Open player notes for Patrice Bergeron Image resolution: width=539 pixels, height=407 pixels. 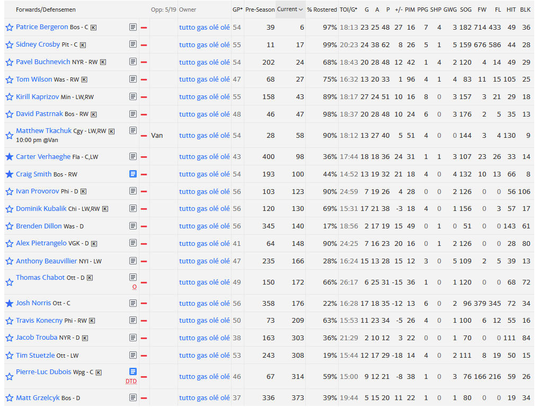[133, 27]
